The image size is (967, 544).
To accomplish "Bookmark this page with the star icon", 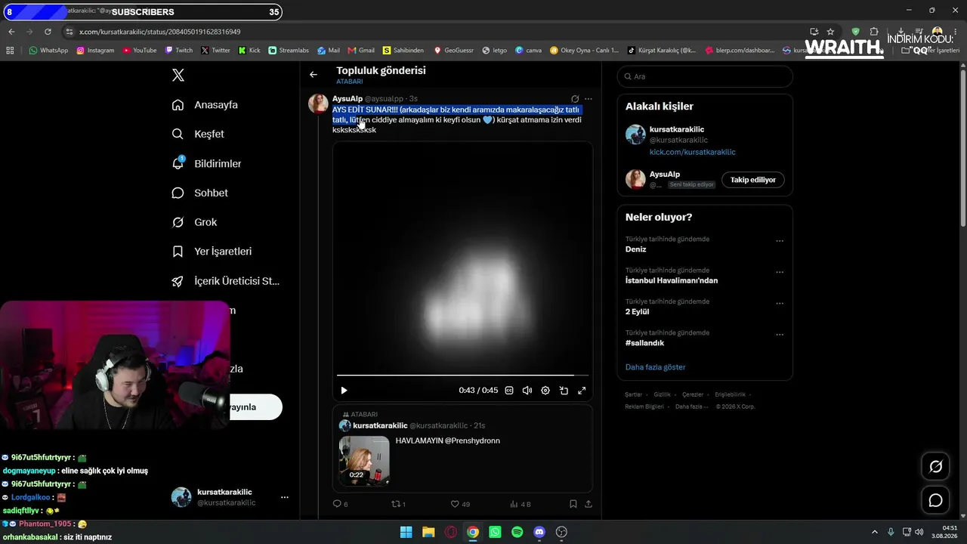I will pyautogui.click(x=830, y=32).
